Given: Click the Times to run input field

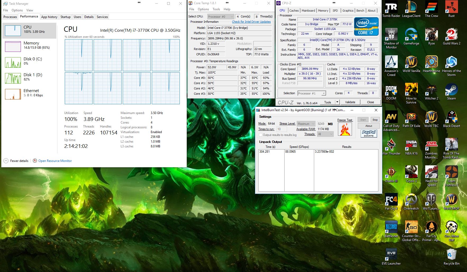Looking at the screenshot, I should click(282, 129).
